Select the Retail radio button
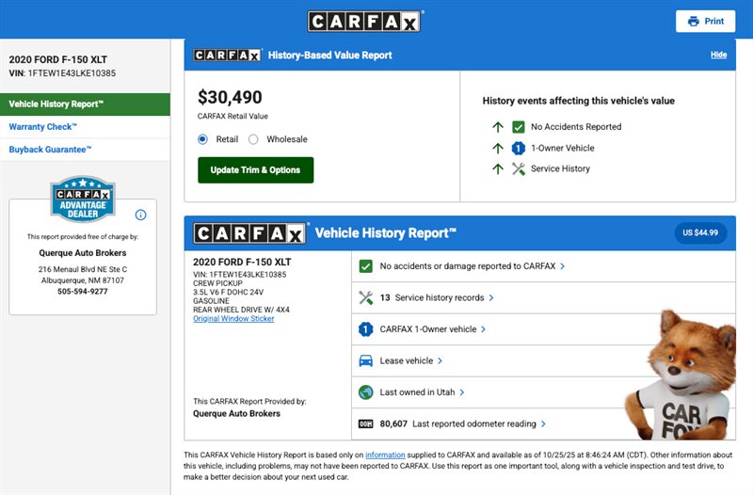The width and height of the screenshot is (753, 495). click(202, 139)
